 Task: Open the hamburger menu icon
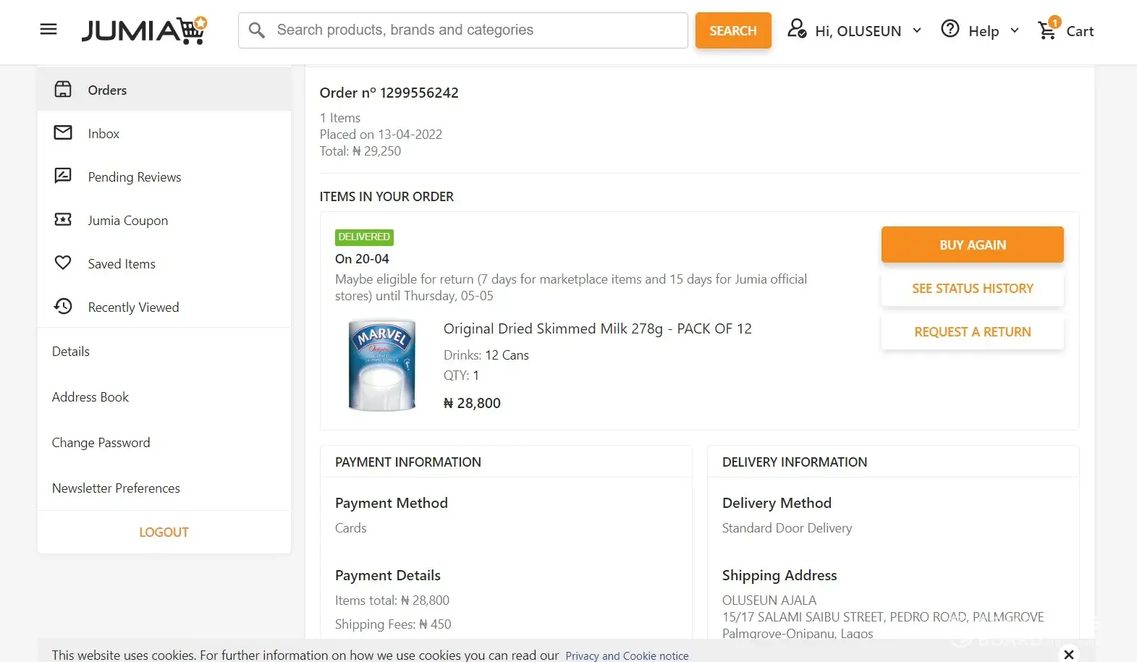point(48,30)
